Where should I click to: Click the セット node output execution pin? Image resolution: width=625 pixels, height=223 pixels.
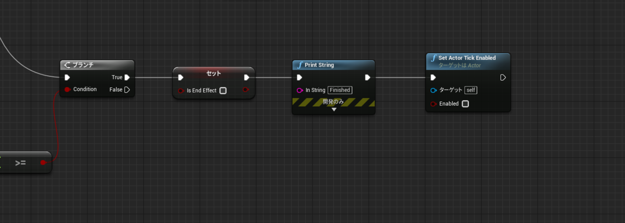(246, 78)
